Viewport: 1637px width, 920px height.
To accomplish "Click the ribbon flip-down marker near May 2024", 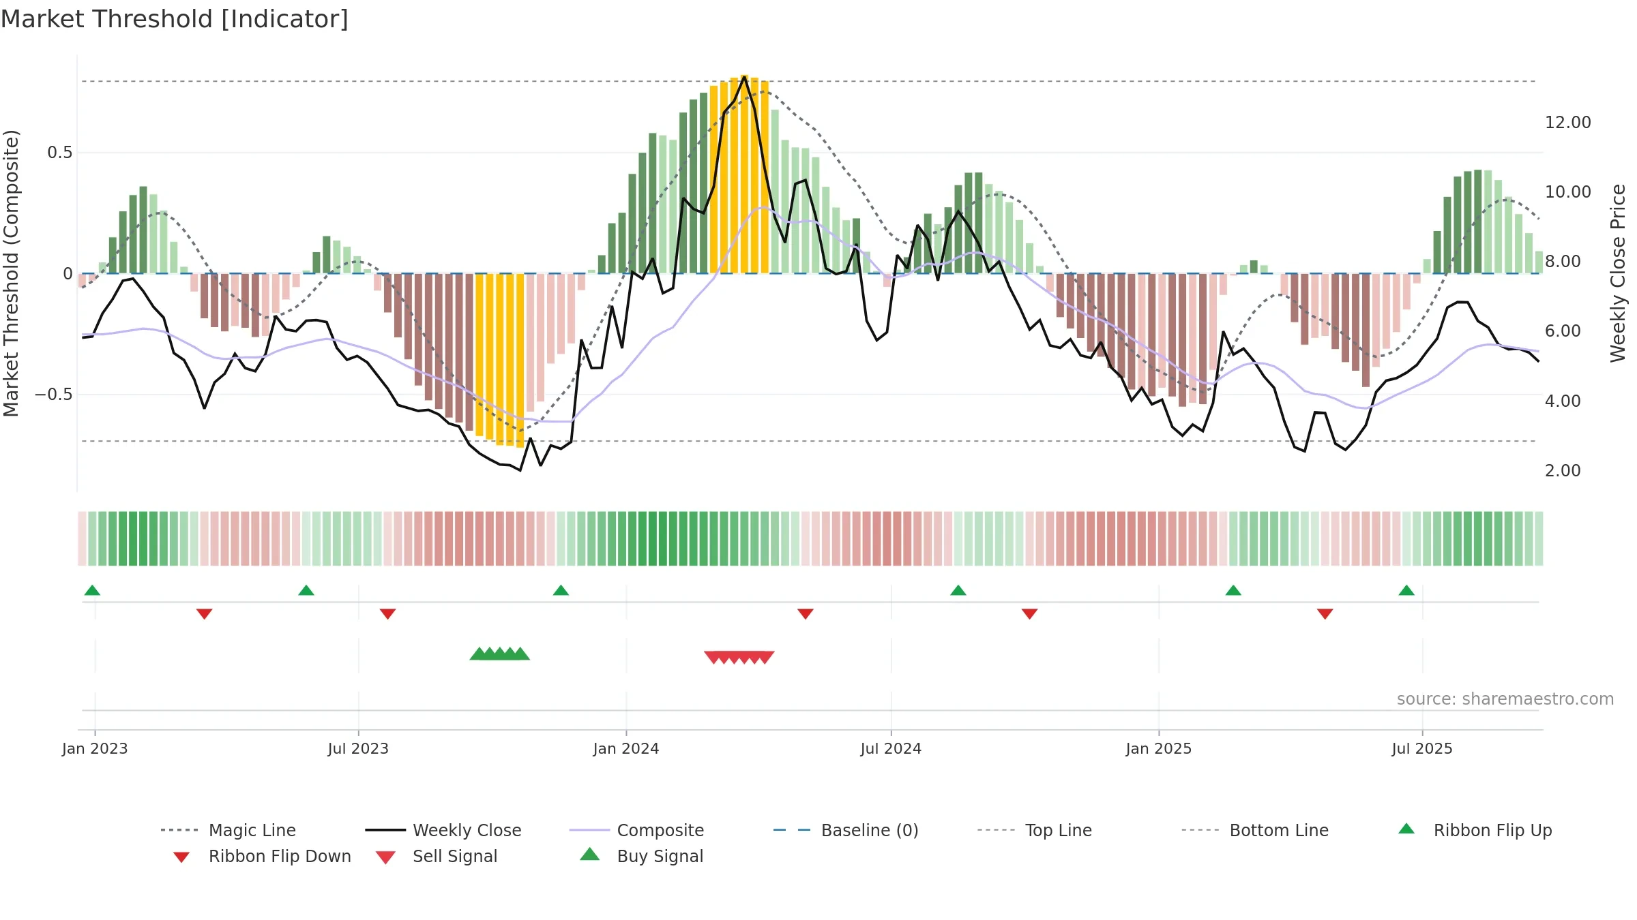I will click(x=806, y=614).
